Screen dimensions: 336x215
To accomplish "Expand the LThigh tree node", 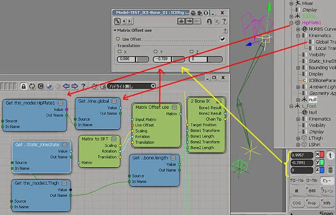I will 298,138.
